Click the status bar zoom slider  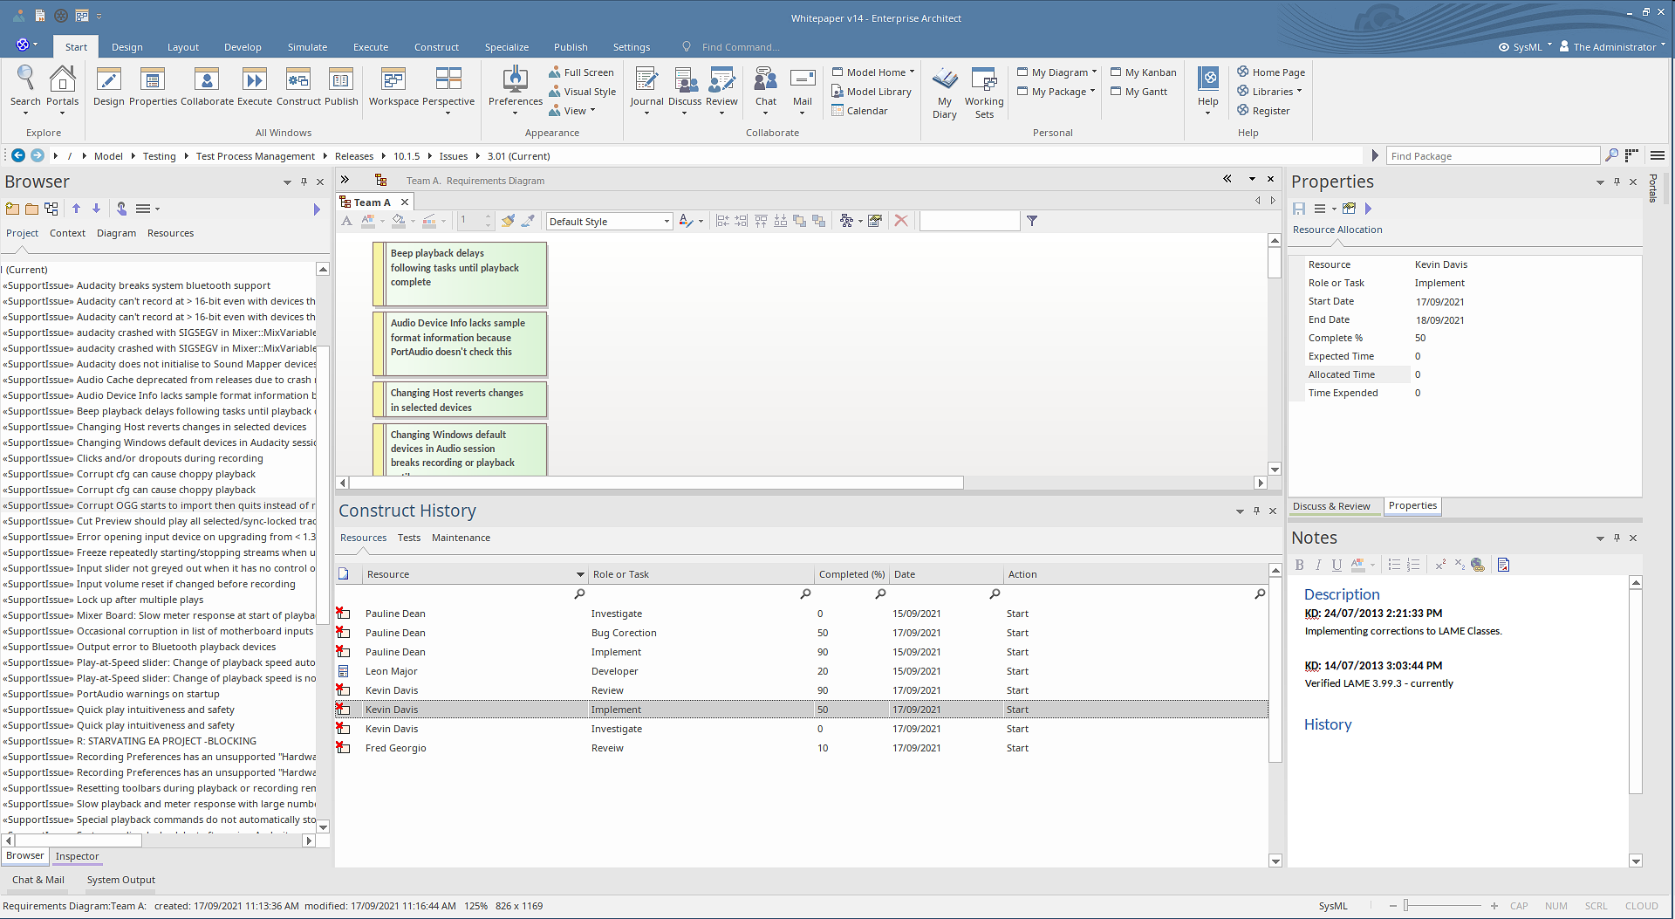[1406, 906]
